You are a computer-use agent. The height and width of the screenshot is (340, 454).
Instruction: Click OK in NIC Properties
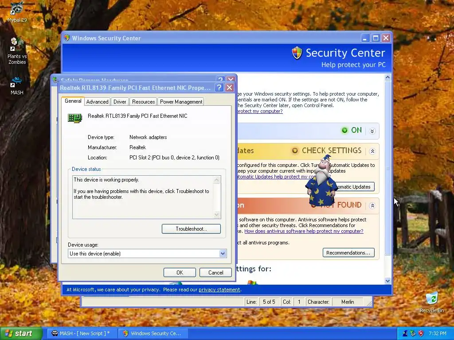180,272
